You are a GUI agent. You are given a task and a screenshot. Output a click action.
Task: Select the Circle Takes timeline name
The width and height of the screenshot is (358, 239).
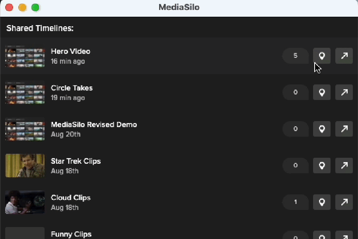pyautogui.click(x=72, y=88)
